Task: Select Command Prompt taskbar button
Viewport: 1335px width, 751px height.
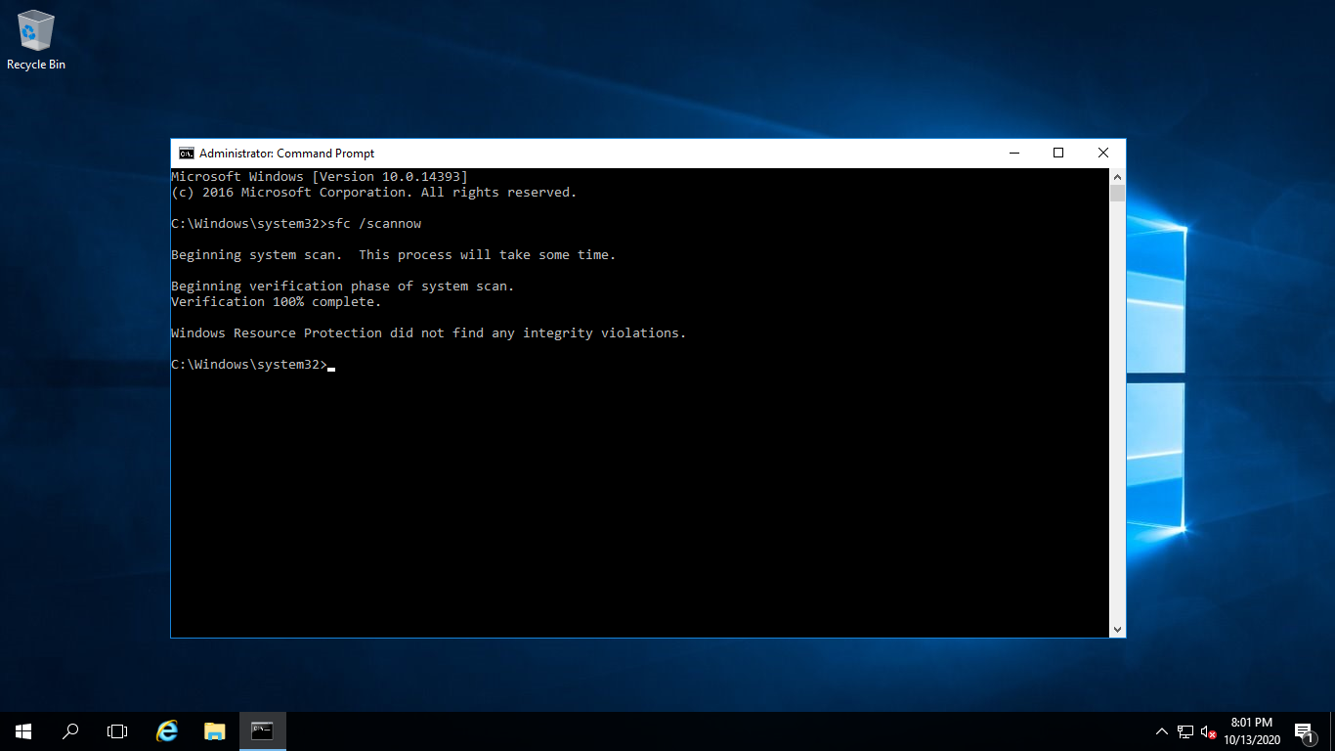Action: pyautogui.click(x=262, y=731)
